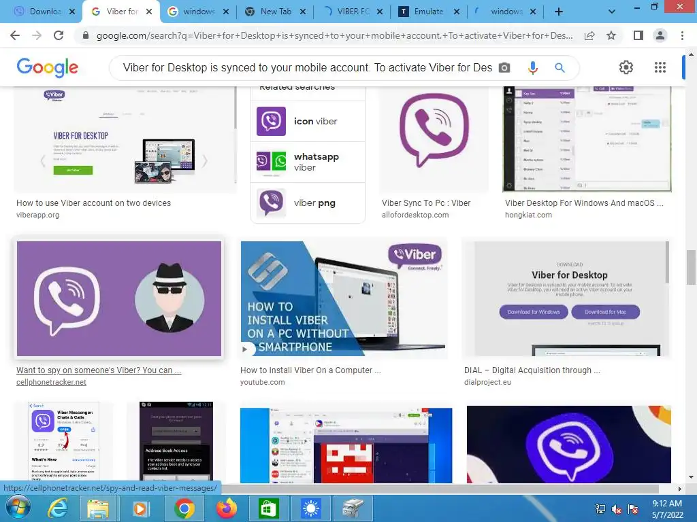The width and height of the screenshot is (697, 522).
Task: Bookmark this page with the star
Action: tap(611, 35)
